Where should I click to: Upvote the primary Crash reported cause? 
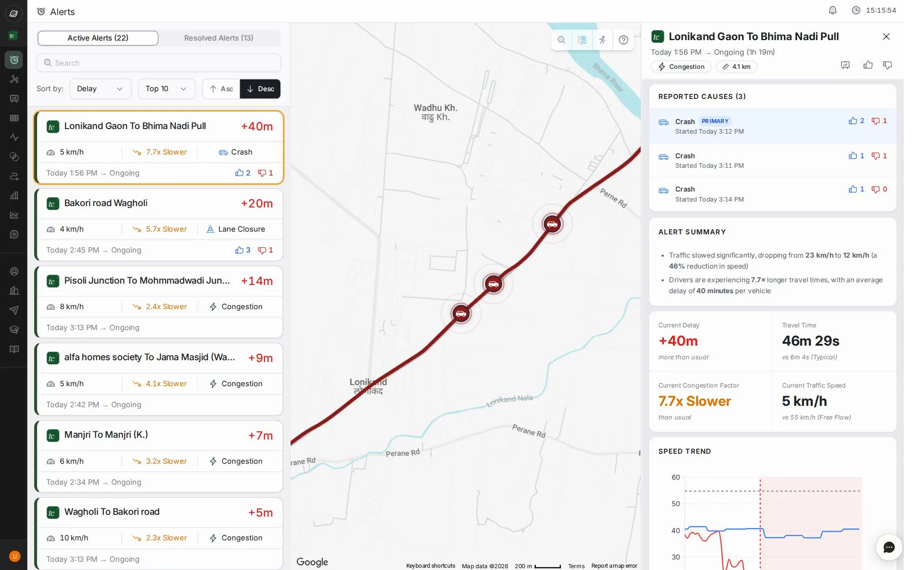[x=856, y=121]
